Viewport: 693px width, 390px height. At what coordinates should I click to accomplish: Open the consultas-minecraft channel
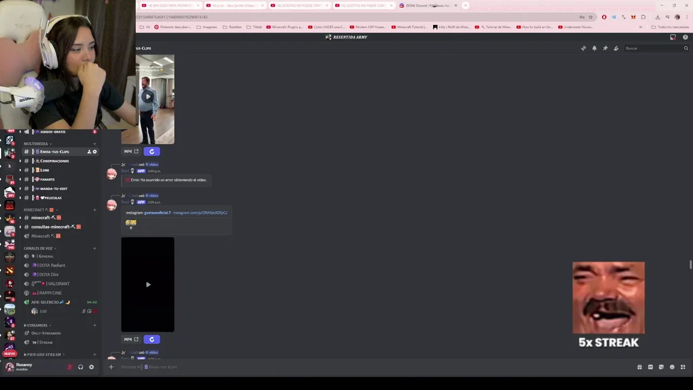60,227
